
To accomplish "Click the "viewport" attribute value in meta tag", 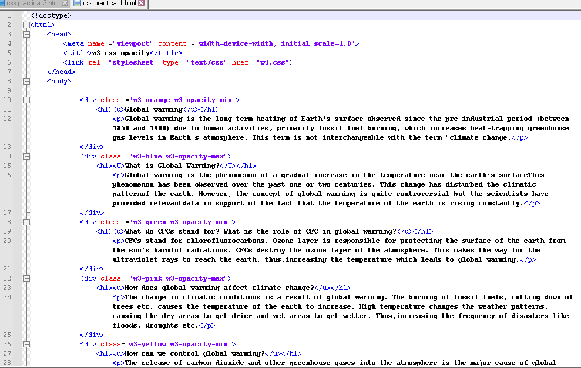I will click(135, 43).
